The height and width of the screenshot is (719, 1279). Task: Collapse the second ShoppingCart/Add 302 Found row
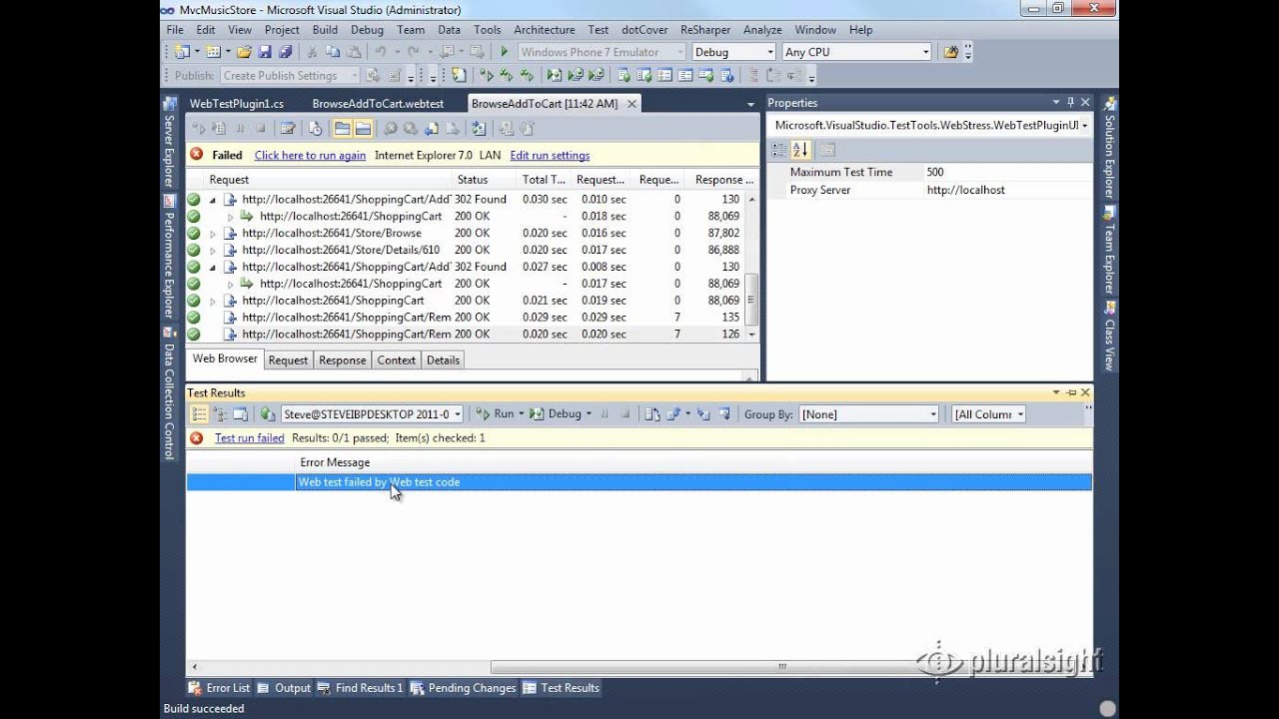pos(212,267)
